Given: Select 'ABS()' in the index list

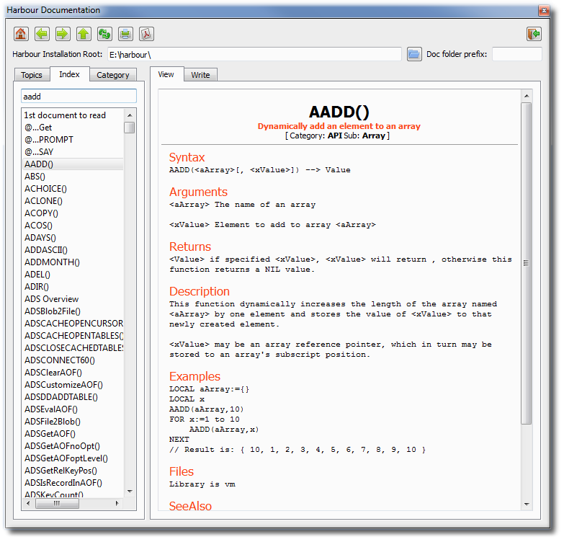Looking at the screenshot, I should point(73,177).
